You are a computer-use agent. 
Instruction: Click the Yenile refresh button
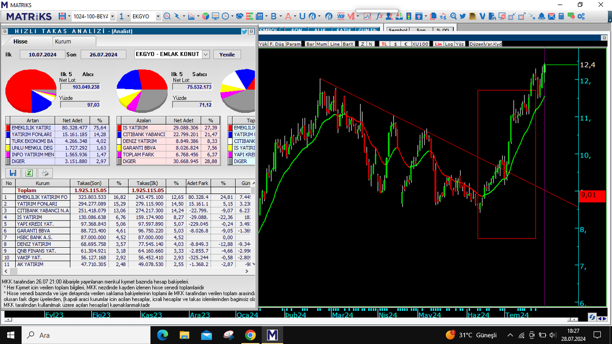(x=227, y=55)
